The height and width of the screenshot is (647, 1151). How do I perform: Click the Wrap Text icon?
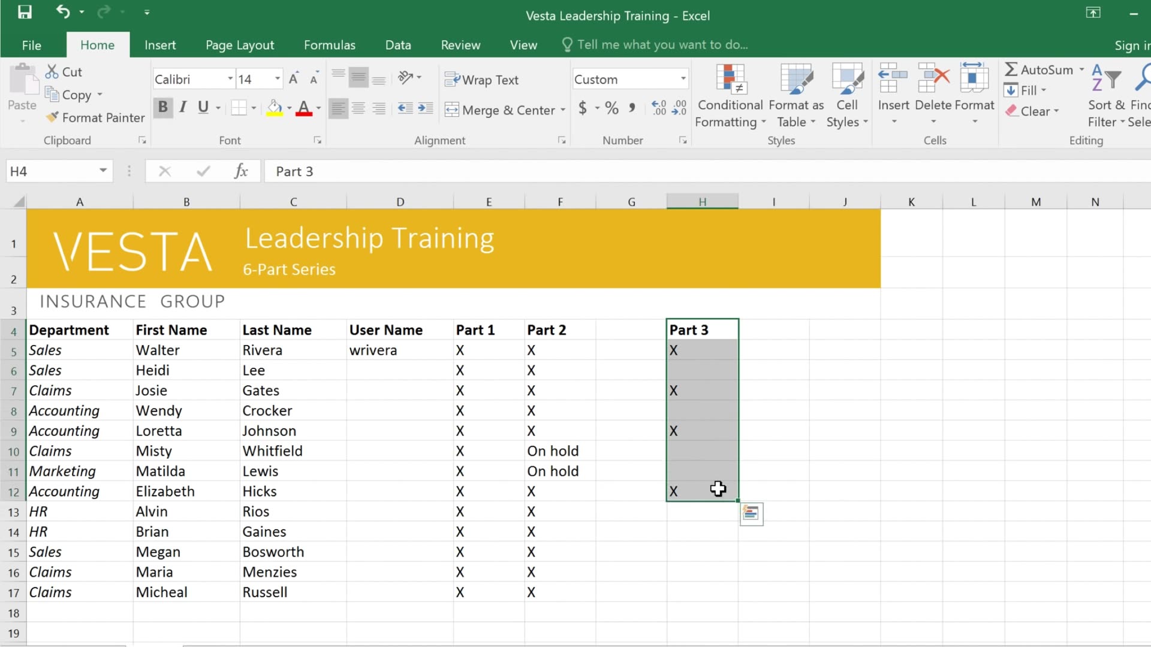[x=453, y=79]
